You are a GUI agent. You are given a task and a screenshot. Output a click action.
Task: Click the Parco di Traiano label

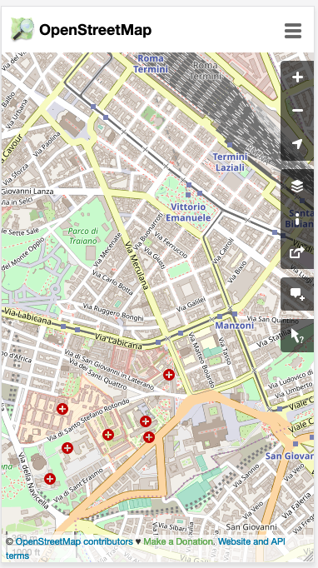click(x=83, y=236)
